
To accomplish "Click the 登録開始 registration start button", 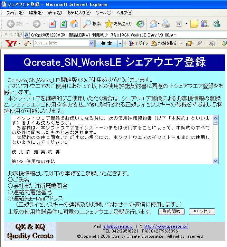I will point(171,212).
